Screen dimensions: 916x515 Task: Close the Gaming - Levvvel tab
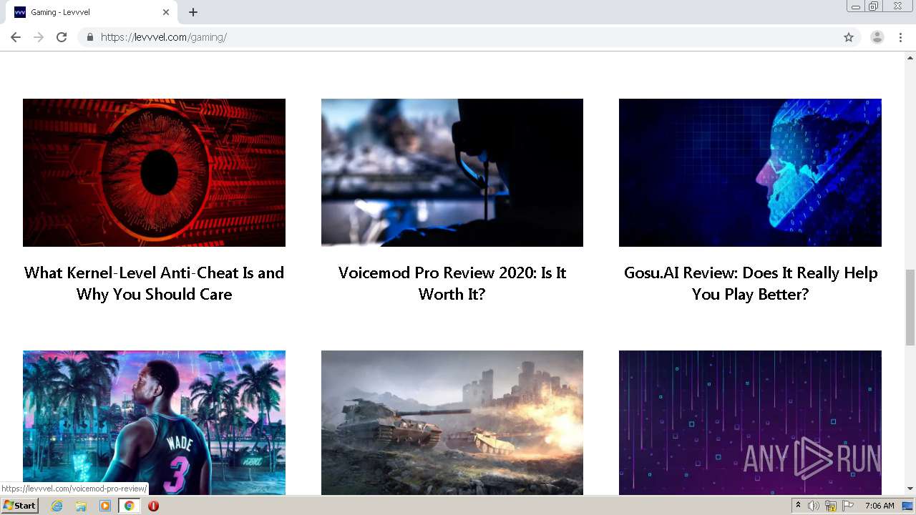click(166, 12)
